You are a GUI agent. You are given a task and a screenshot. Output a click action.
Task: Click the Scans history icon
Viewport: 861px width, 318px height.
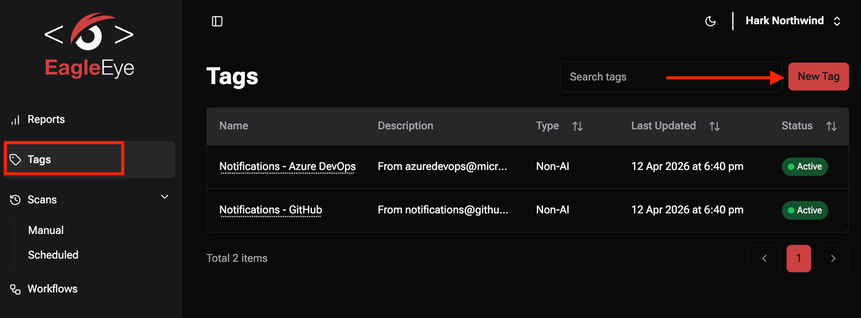[16, 200]
